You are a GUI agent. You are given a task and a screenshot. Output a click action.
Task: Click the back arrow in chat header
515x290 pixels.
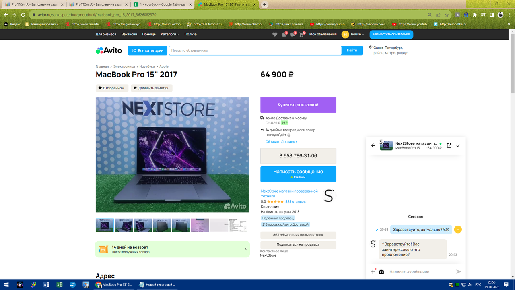pyautogui.click(x=373, y=145)
